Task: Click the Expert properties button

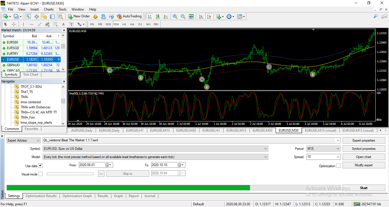Action: coord(364,140)
